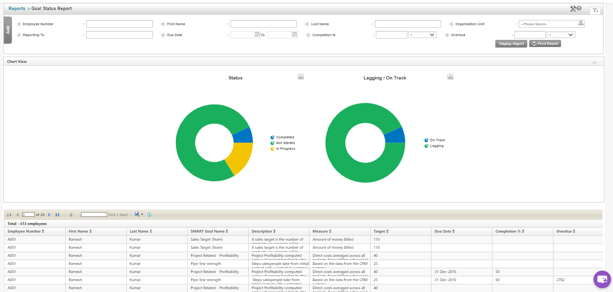This screenshot has width=613, height=292.
Task: Click the In Progress legend marker
Action: (272, 149)
